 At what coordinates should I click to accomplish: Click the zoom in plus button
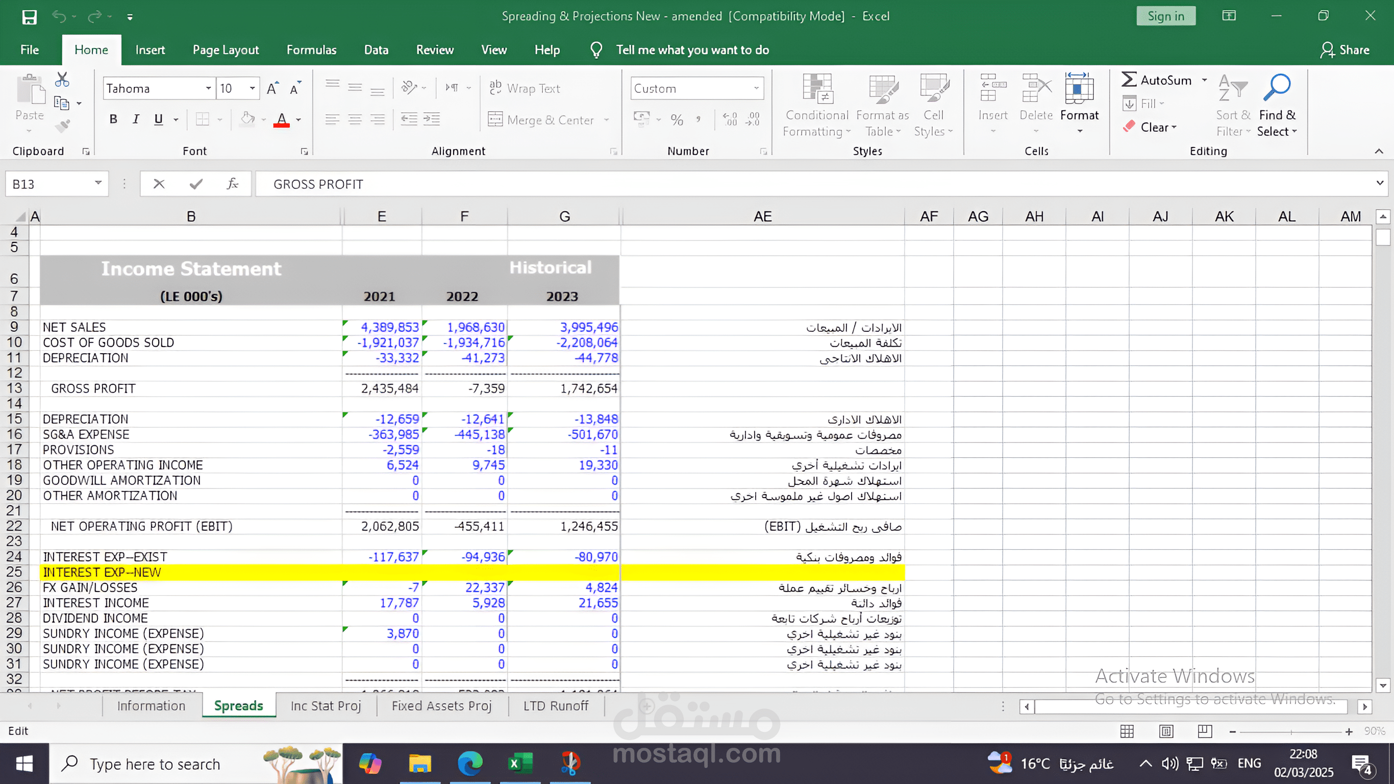tap(1349, 731)
